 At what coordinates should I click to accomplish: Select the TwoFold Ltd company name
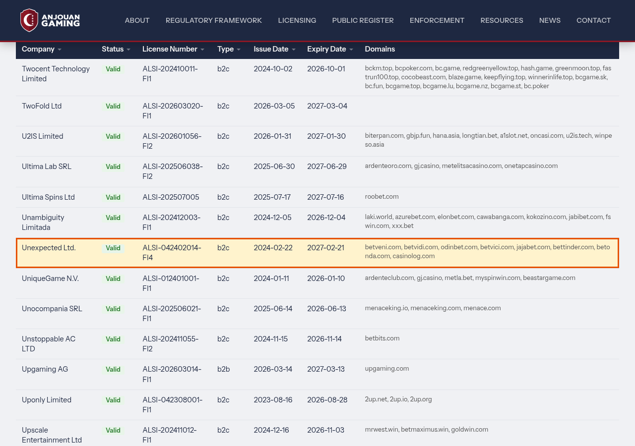pyautogui.click(x=42, y=106)
